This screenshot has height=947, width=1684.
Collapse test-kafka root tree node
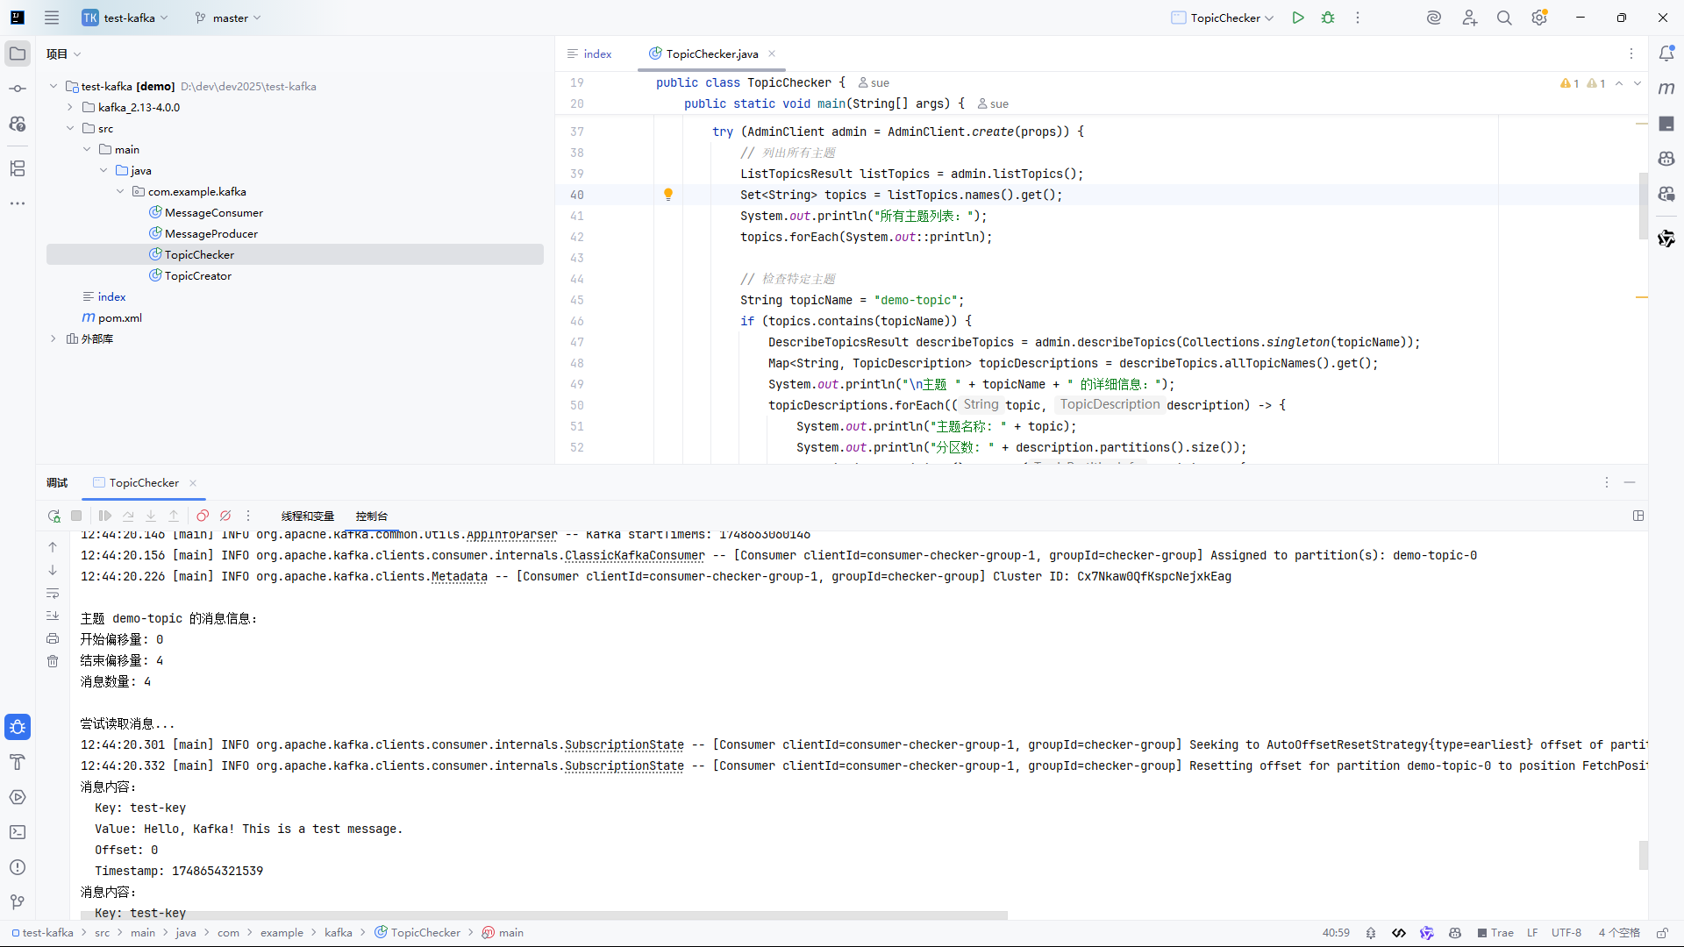[54, 86]
